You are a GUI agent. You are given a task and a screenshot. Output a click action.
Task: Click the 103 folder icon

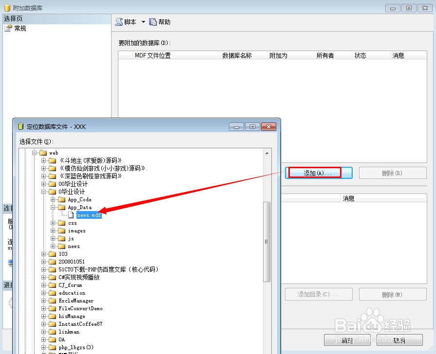tap(52, 254)
